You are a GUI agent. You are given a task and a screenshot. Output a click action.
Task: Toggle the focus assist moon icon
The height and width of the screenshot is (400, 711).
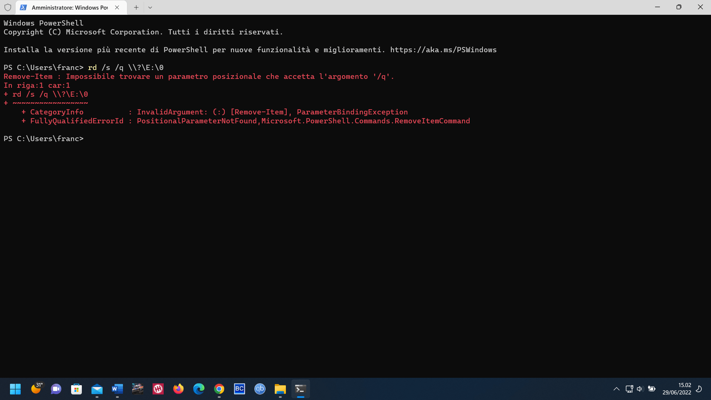point(699,389)
